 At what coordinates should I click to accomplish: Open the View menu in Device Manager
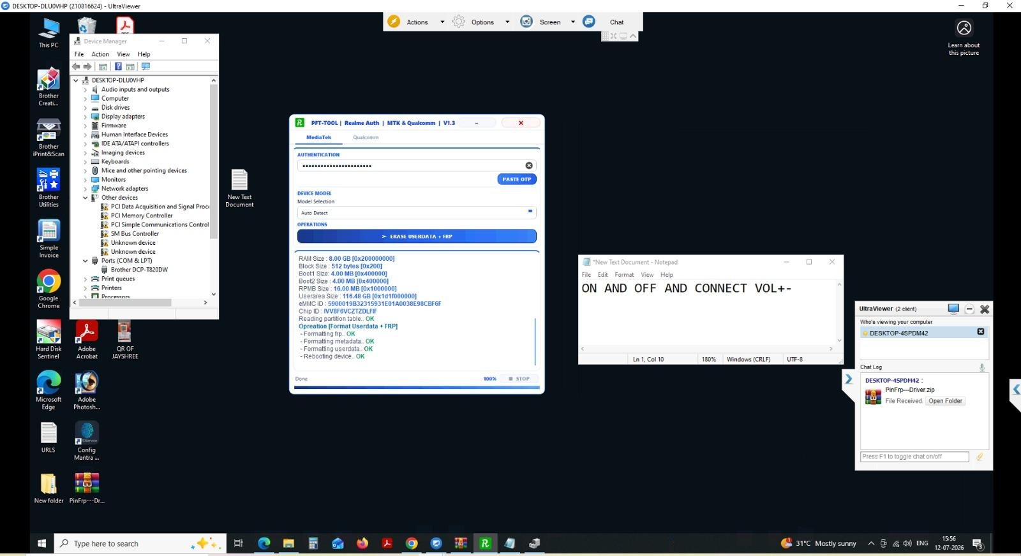123,54
